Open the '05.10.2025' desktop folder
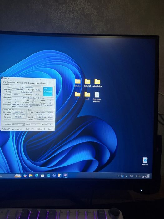 tap(87, 83)
